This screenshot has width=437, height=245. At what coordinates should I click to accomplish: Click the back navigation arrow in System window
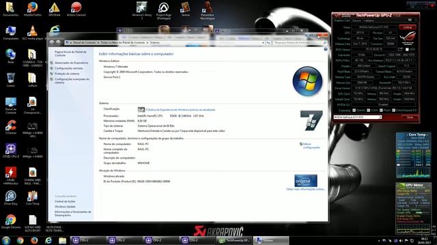click(52, 42)
